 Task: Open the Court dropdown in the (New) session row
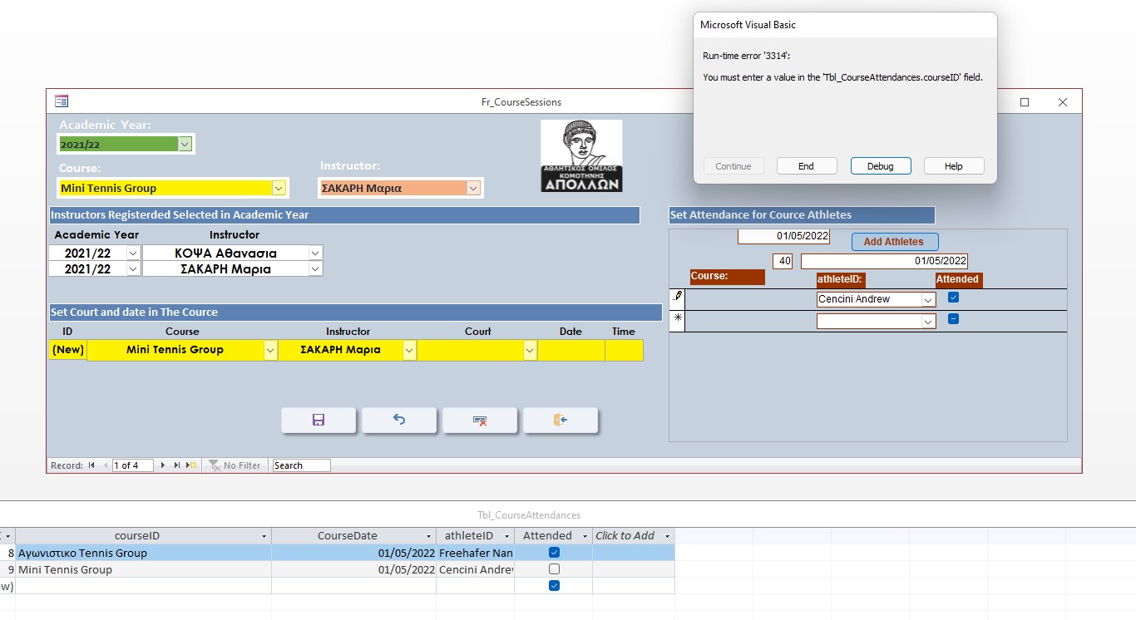click(x=530, y=351)
